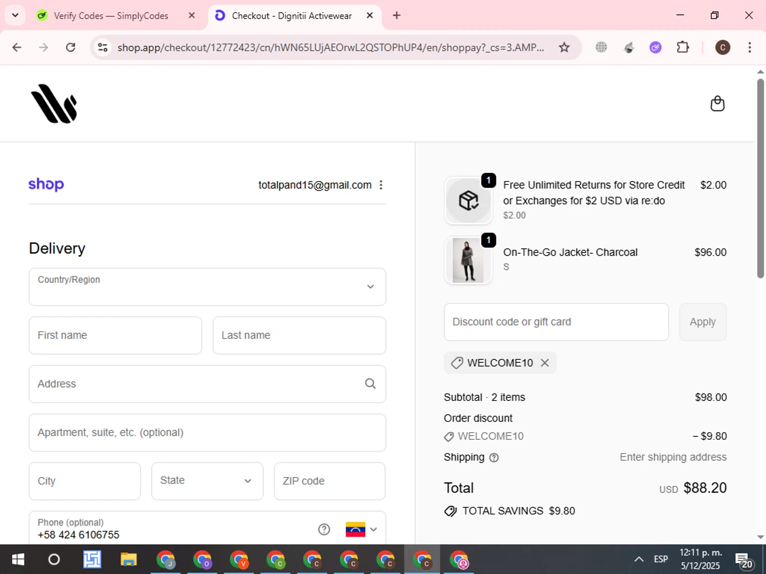Show hidden system tray icons
766x574 pixels.
(x=638, y=560)
